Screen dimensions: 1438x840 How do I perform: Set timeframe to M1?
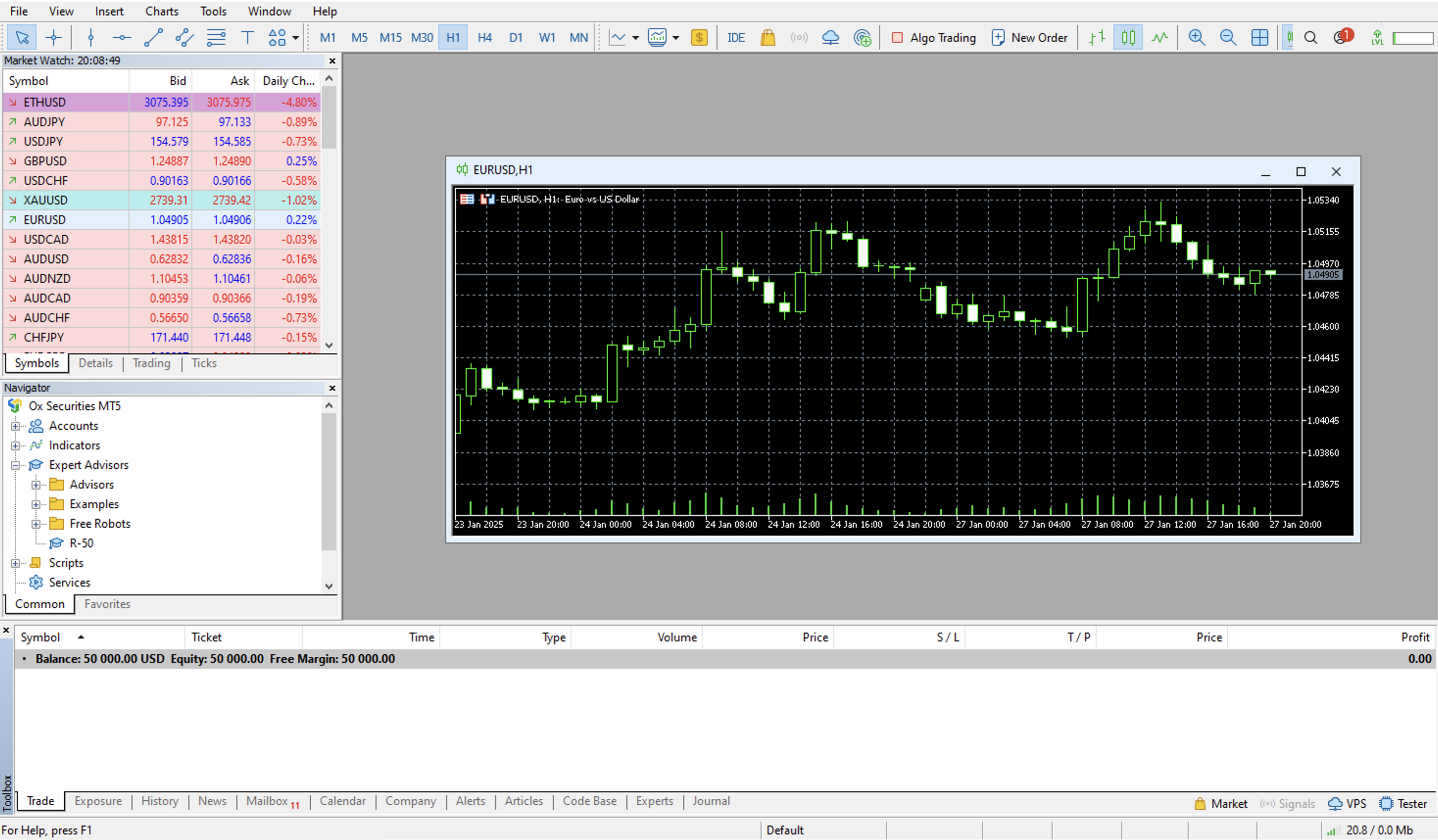point(327,38)
